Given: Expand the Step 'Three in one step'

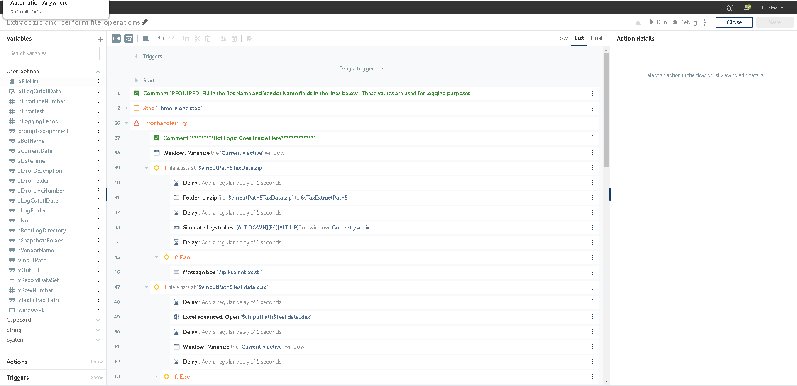Looking at the screenshot, I should tap(127, 108).
